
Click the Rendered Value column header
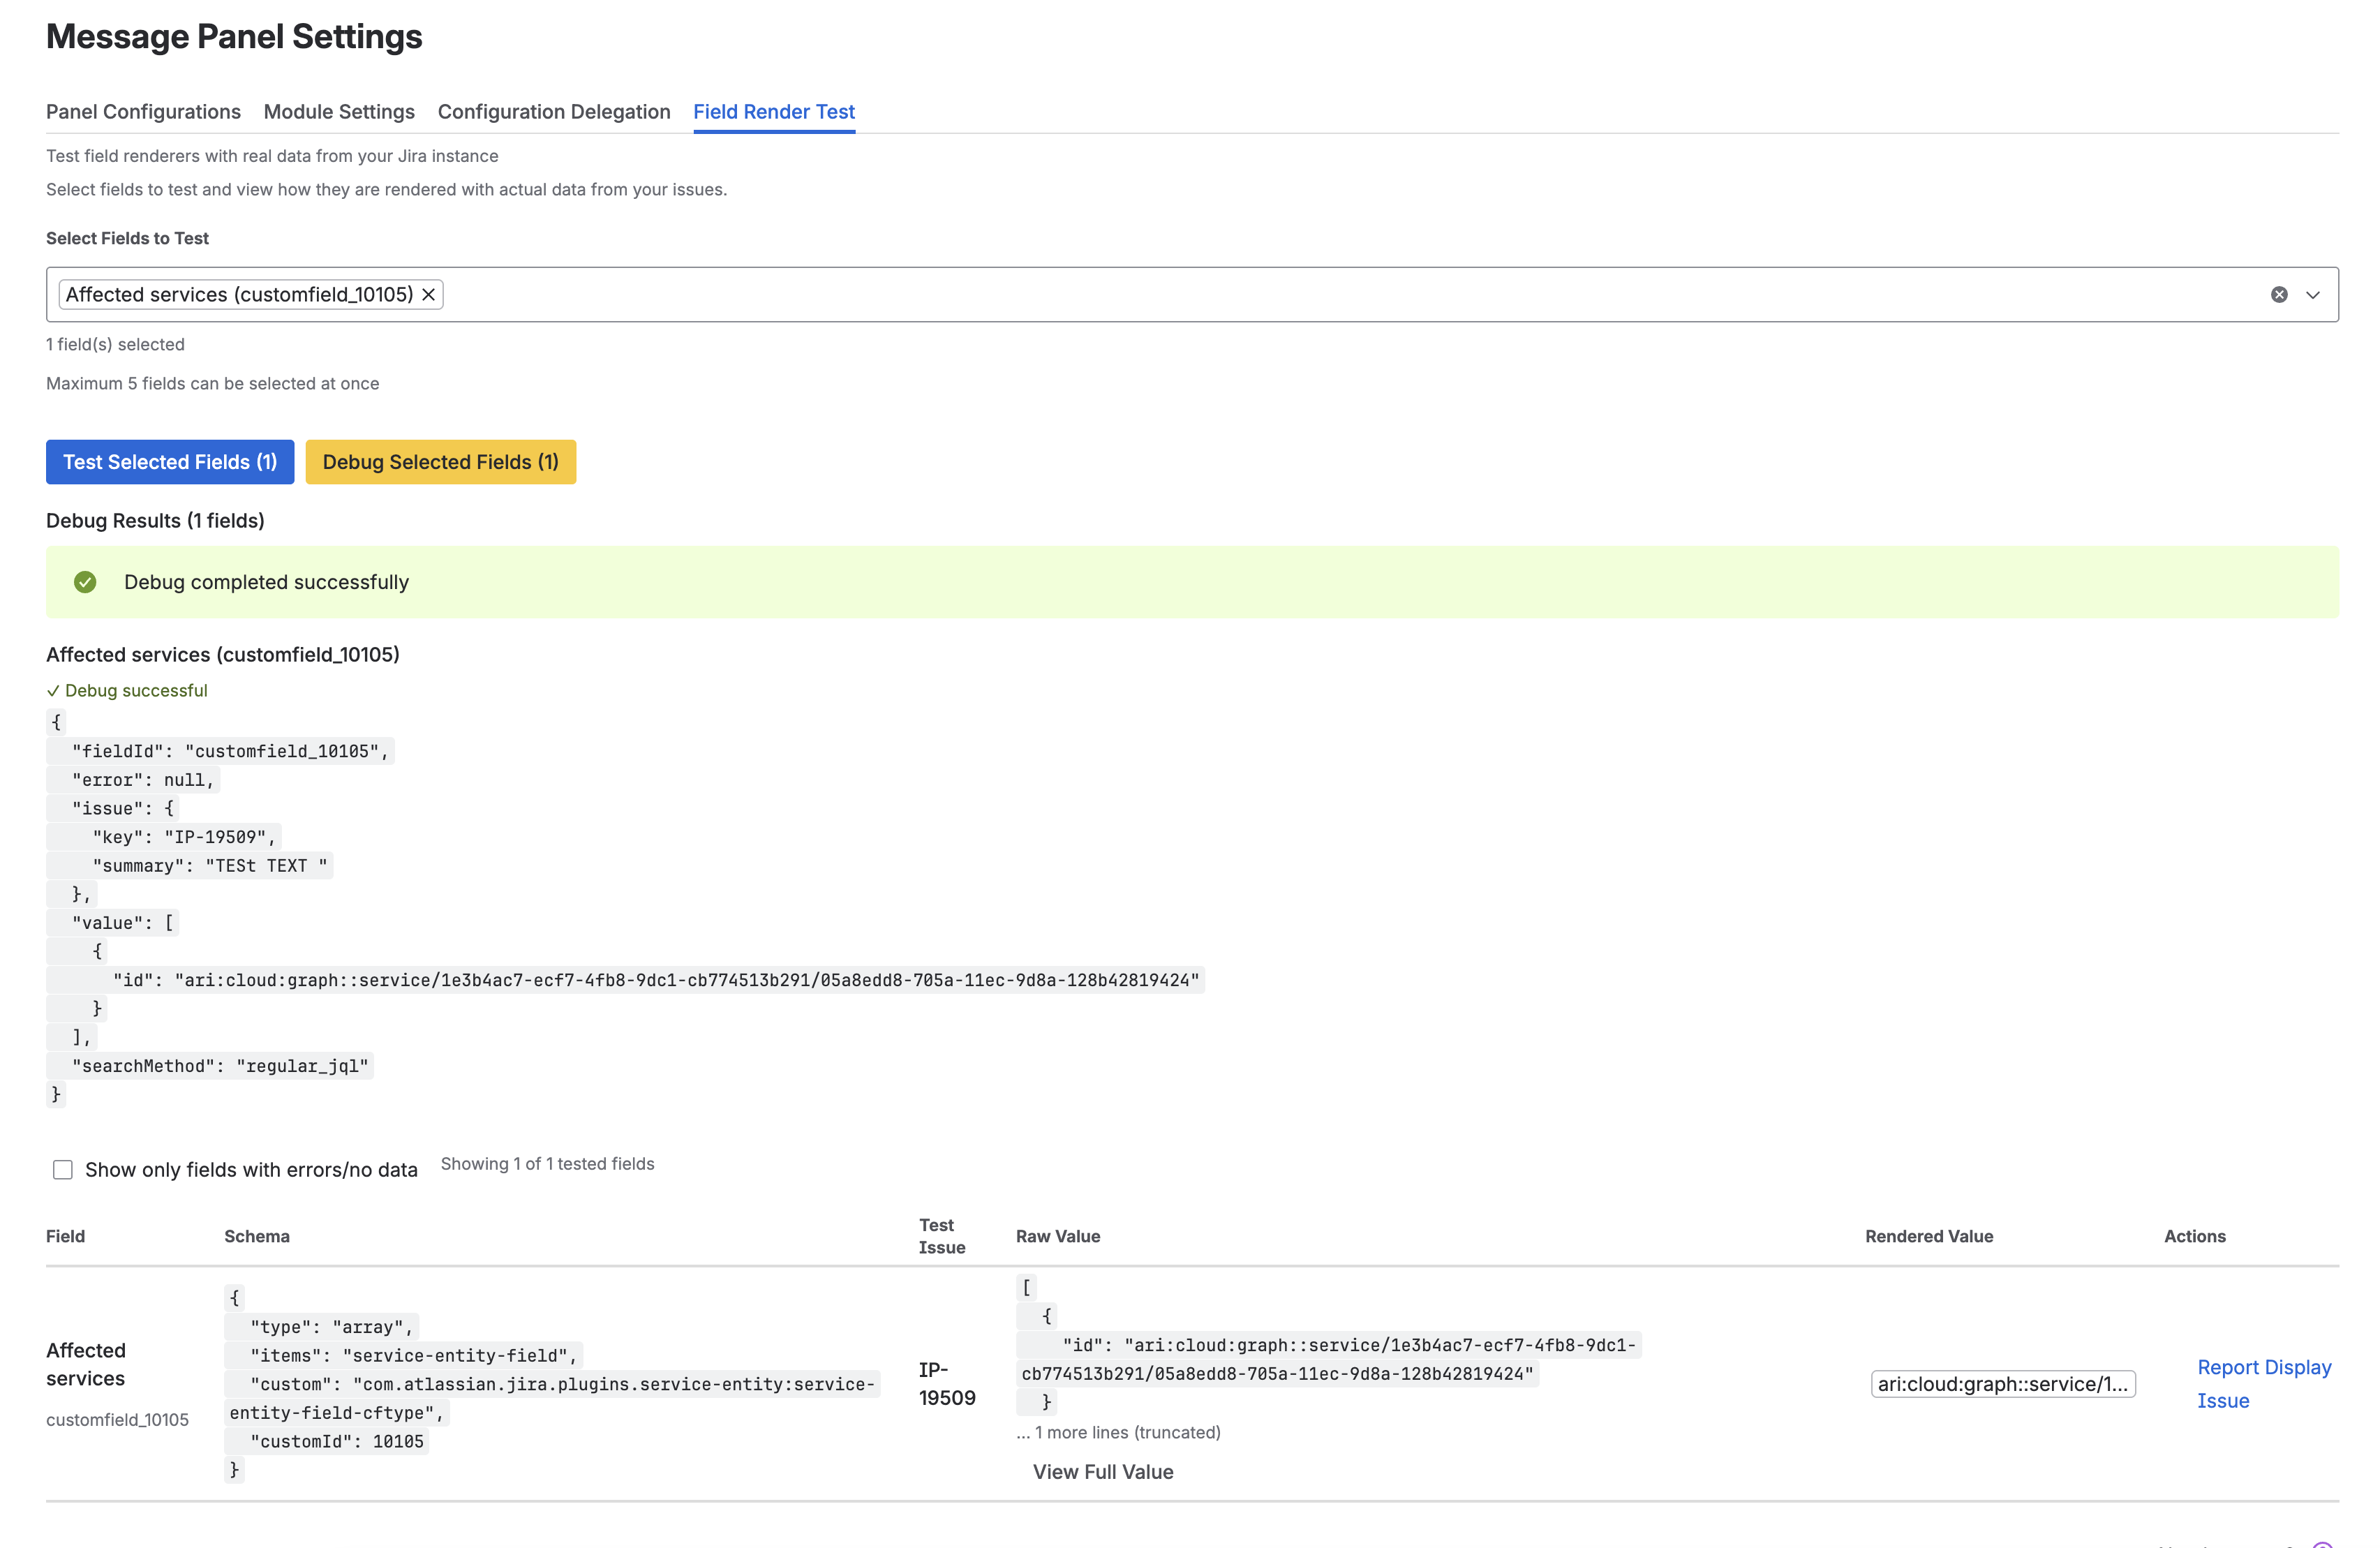tap(1928, 1236)
